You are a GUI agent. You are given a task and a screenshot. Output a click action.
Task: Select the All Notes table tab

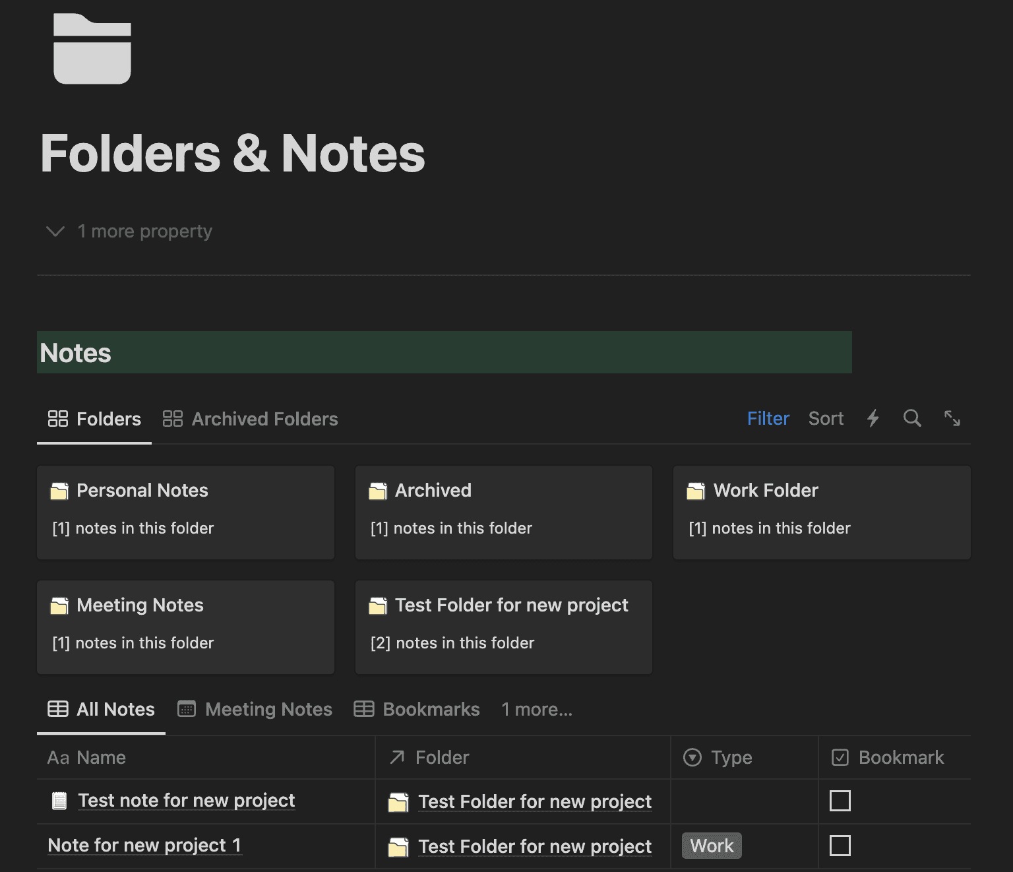101,709
